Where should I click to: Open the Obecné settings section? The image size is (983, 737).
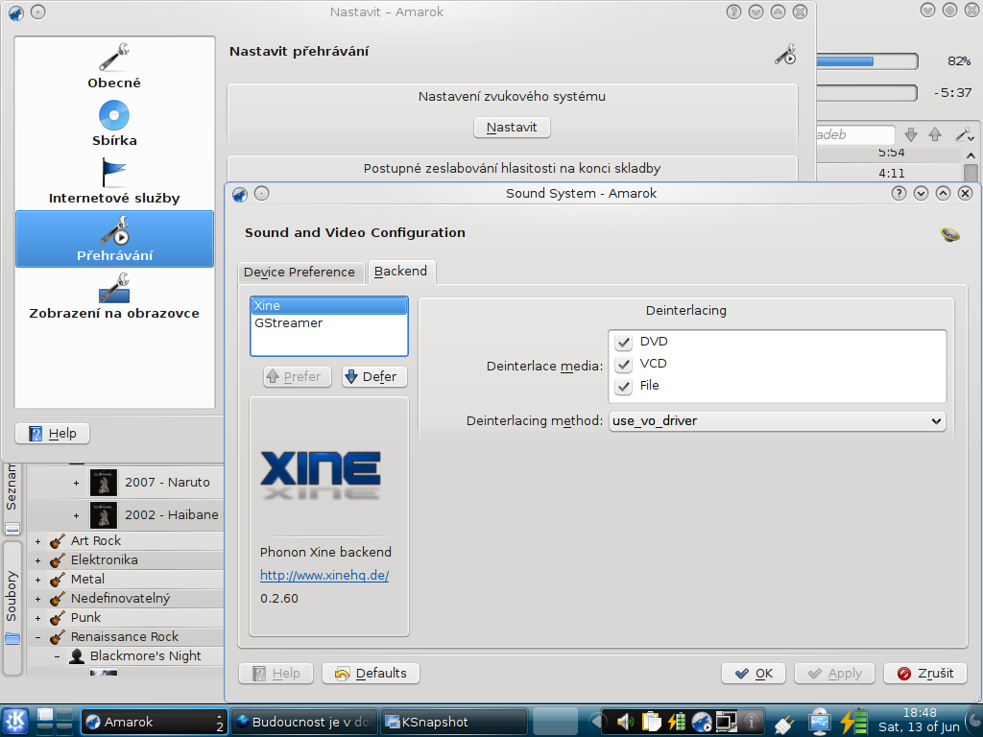(x=114, y=66)
